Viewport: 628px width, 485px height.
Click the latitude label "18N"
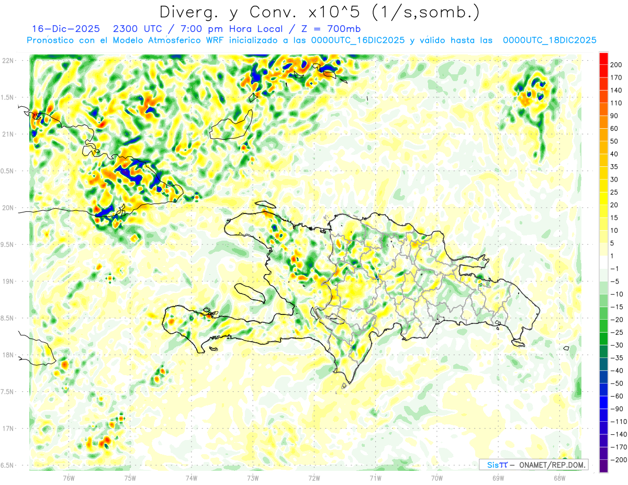coord(8,355)
